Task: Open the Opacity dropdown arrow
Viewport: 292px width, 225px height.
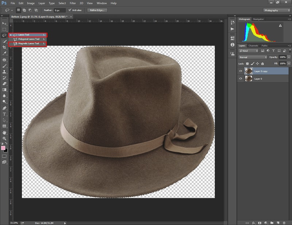Action: (289, 57)
